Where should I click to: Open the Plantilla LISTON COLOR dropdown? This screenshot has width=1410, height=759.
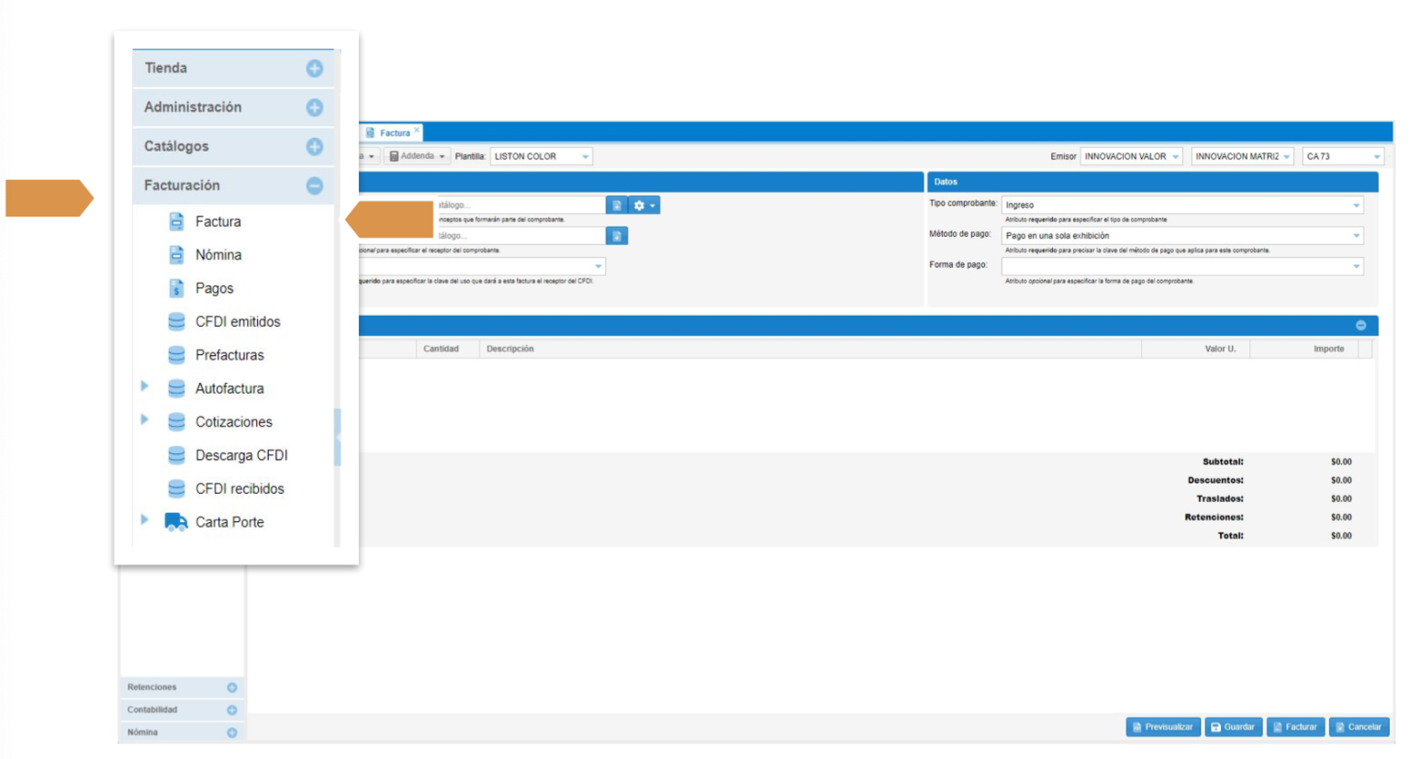[x=585, y=157]
